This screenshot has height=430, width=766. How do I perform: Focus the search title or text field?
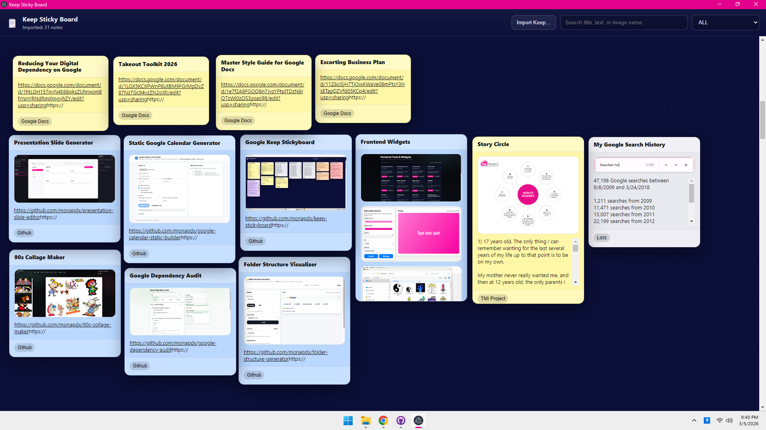pyautogui.click(x=623, y=23)
